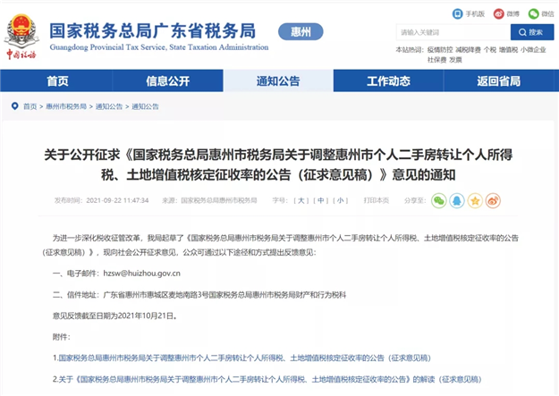559x396 pixels.
Task: Set the font size to 大
Action: pyautogui.click(x=301, y=200)
